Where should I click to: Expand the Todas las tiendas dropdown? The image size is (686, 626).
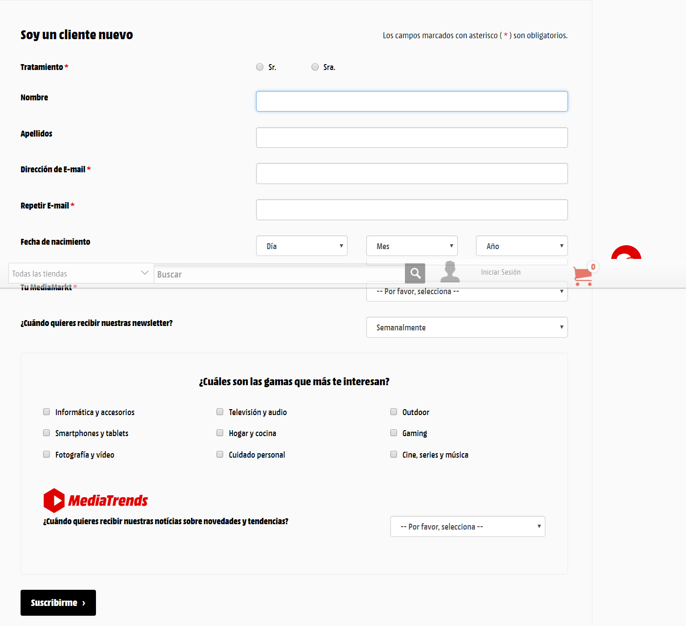(x=81, y=273)
